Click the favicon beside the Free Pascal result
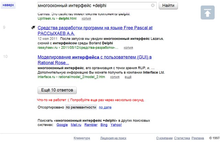220x142 pixels. click(33, 28)
